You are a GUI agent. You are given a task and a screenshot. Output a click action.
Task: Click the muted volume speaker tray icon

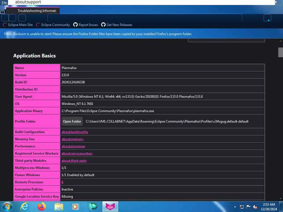[x=255, y=207]
